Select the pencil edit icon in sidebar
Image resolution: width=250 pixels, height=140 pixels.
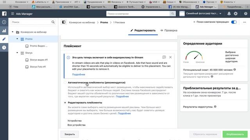tap(4, 39)
